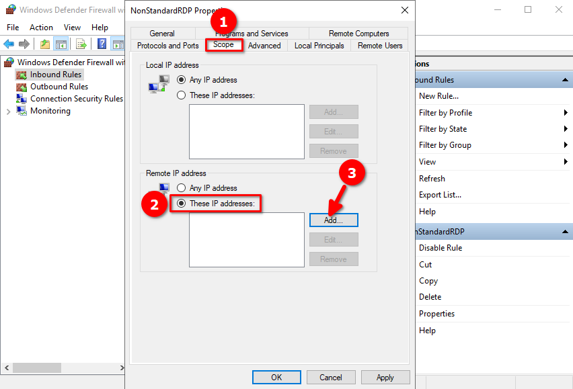Open the Filter by State submenu
The image size is (573, 389).
pos(492,129)
